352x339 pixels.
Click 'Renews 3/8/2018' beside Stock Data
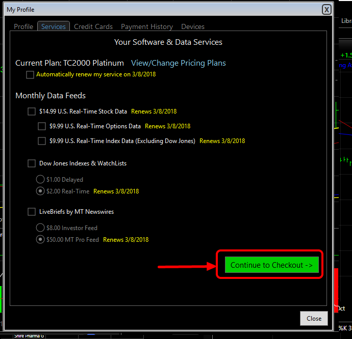click(154, 111)
